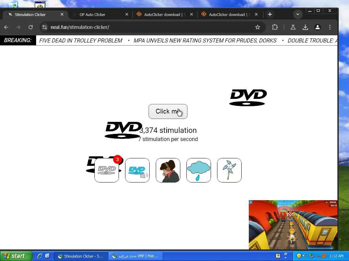Screen dimensions: 349x261
Task: Click the '7 stimulation per second' text
Action: pyautogui.click(x=168, y=139)
